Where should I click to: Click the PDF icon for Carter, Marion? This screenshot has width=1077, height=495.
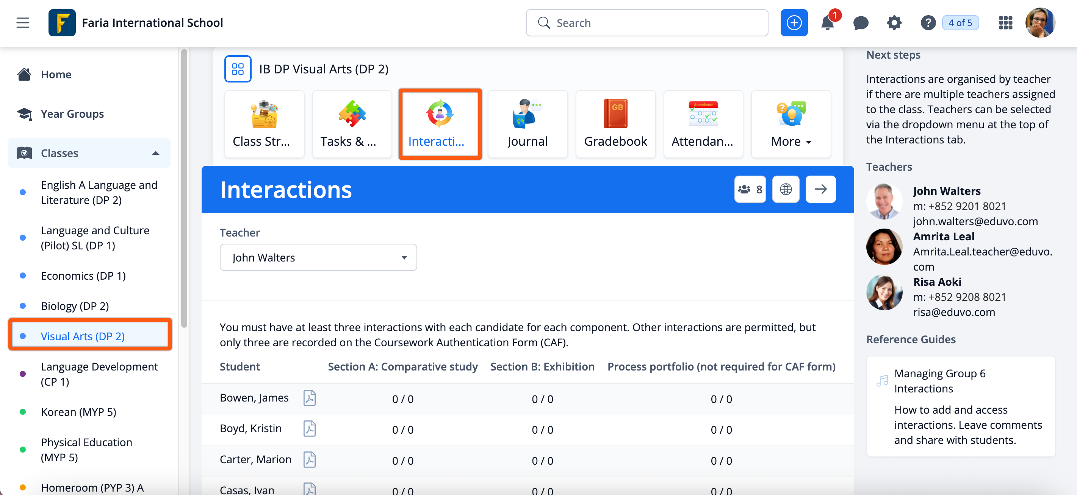(x=309, y=460)
